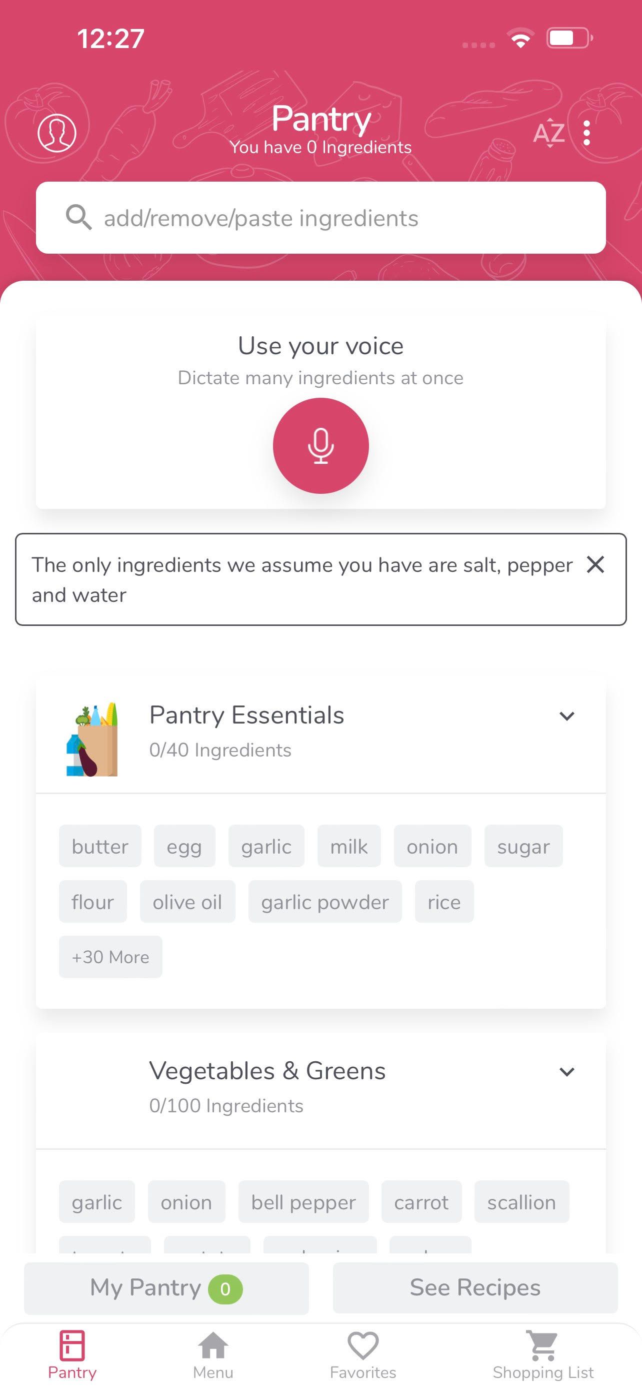Open the profile icon
The image size is (642, 1390).
(x=56, y=133)
